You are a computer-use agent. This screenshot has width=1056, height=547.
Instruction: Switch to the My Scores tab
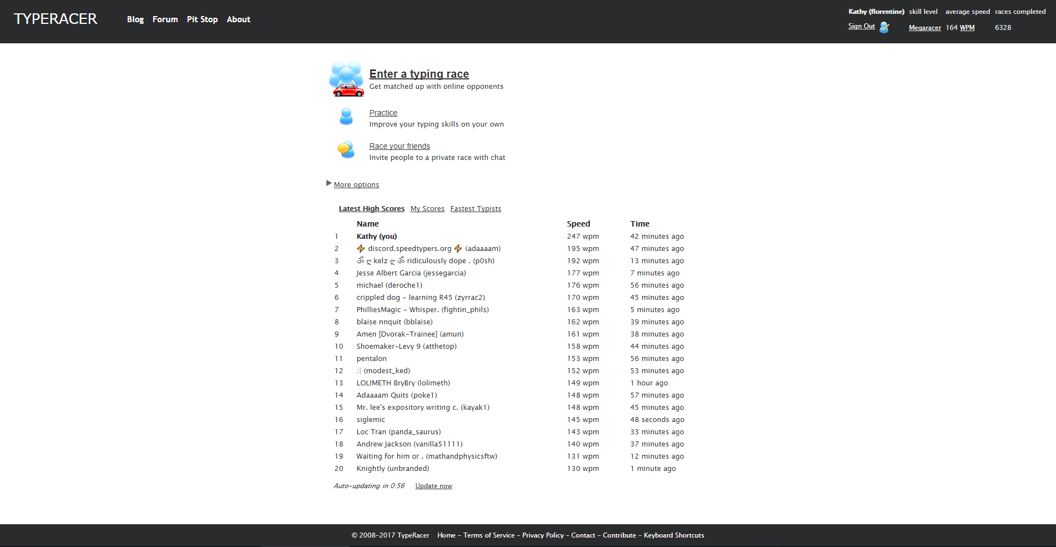click(427, 208)
